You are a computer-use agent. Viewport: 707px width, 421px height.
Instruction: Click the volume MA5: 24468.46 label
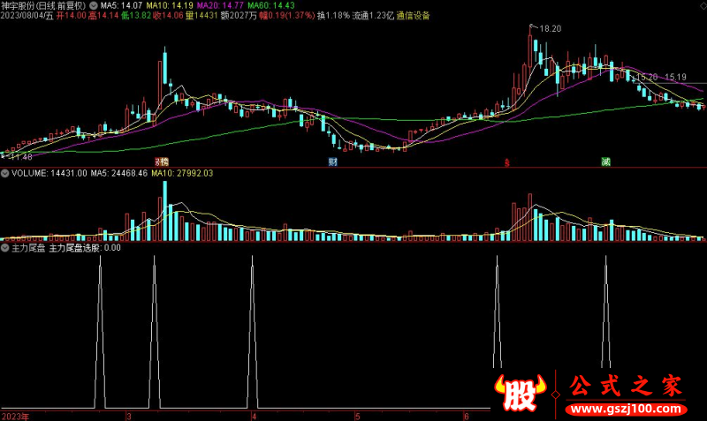(x=119, y=173)
